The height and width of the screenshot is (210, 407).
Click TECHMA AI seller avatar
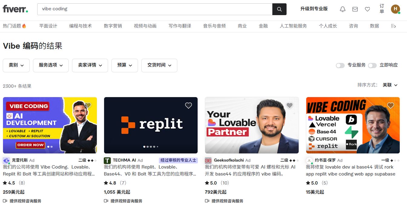coord(107,160)
